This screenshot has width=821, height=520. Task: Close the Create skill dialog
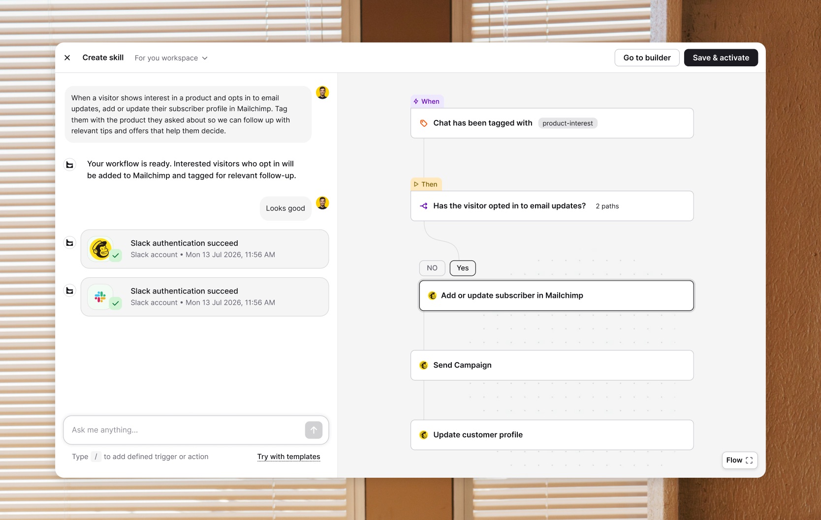click(67, 58)
